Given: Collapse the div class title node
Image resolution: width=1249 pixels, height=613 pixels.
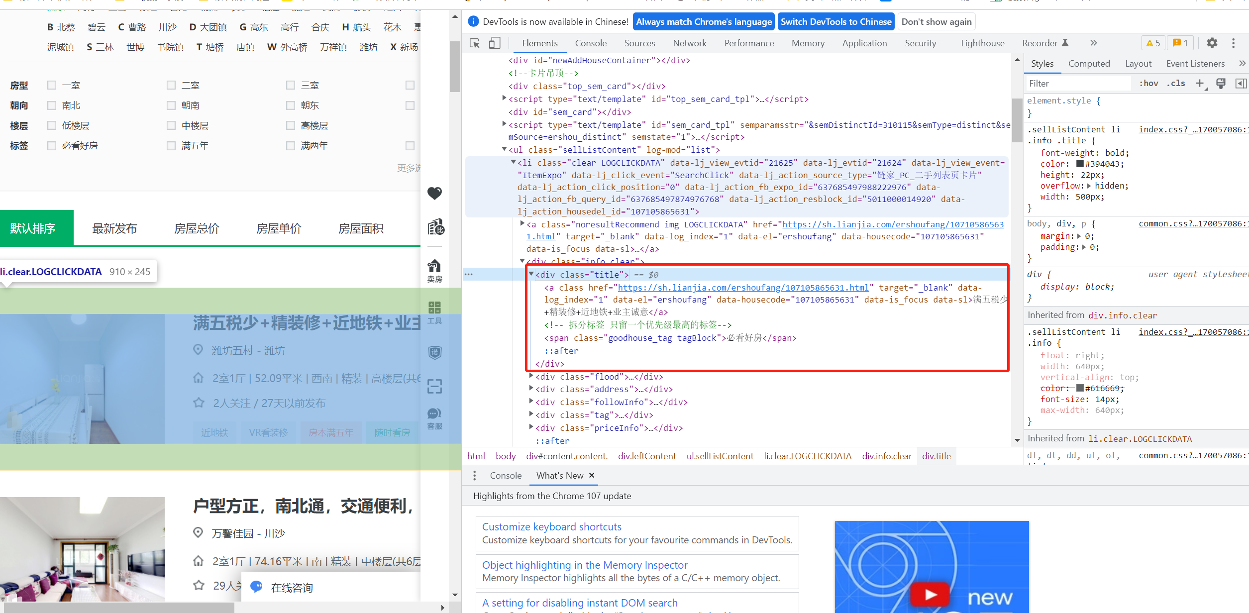Looking at the screenshot, I should click(x=531, y=274).
